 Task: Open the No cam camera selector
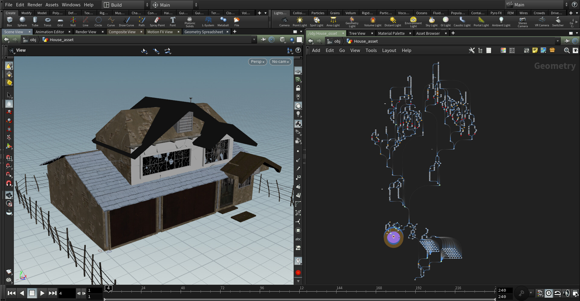pyautogui.click(x=280, y=62)
